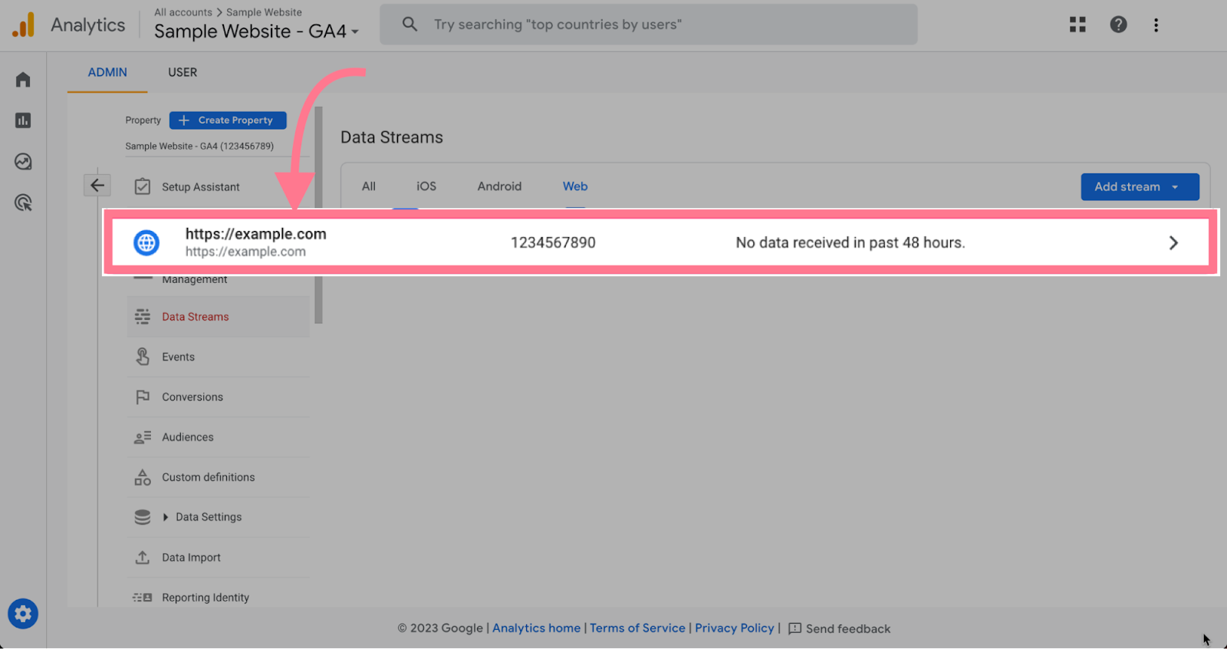
Task: Open the Reports icon in the sidebar
Action: click(22, 120)
